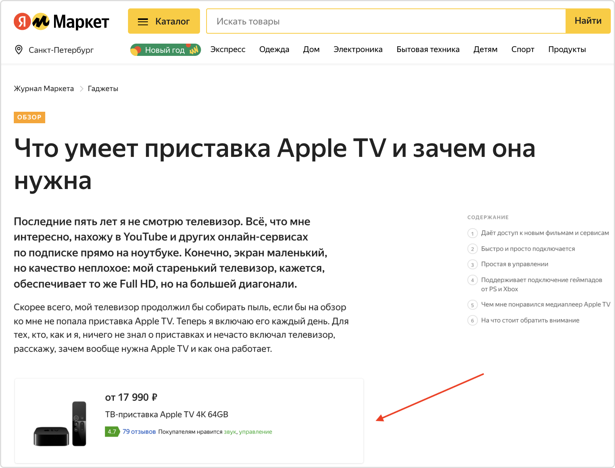Viewport: 615px width, 468px height.
Task: Go to Гаджеты breadcrumb
Action: coord(103,88)
